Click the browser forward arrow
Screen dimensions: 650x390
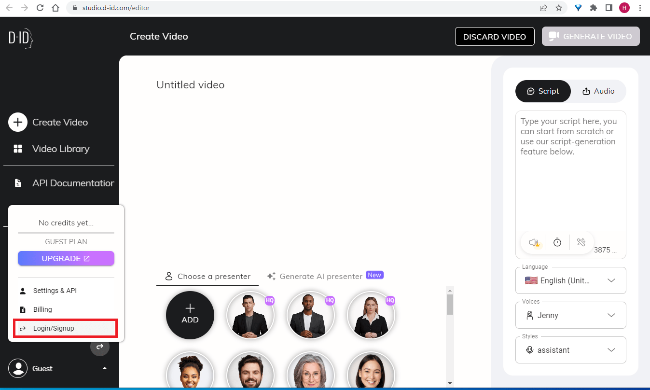point(25,8)
